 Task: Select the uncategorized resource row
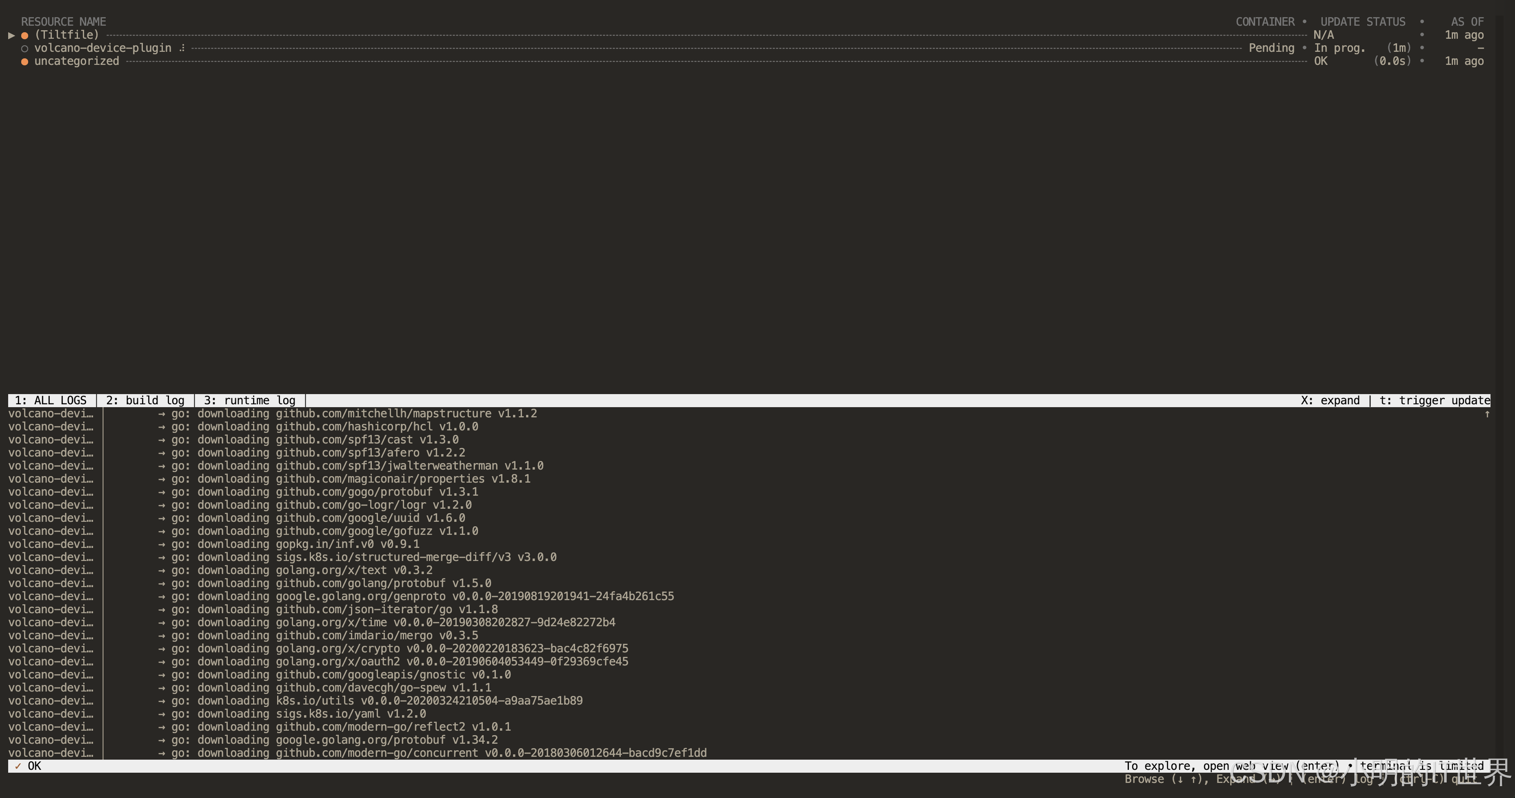pyautogui.click(x=76, y=61)
